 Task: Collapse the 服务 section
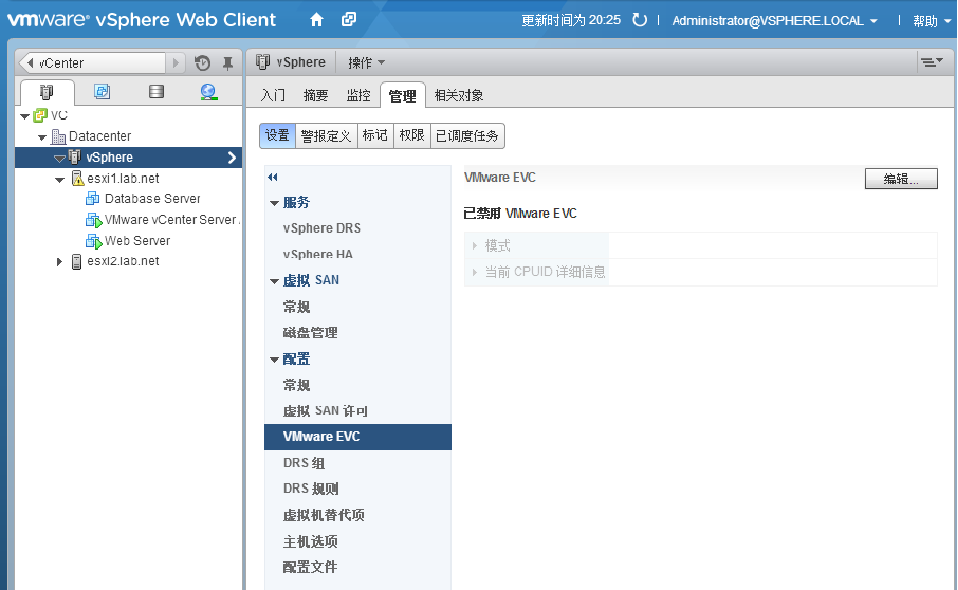click(x=274, y=203)
